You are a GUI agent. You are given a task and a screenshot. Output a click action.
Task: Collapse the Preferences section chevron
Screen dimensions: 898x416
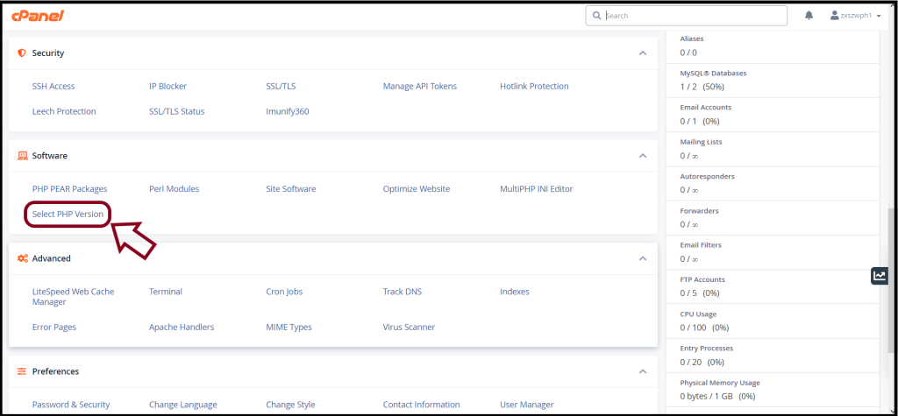click(x=643, y=371)
